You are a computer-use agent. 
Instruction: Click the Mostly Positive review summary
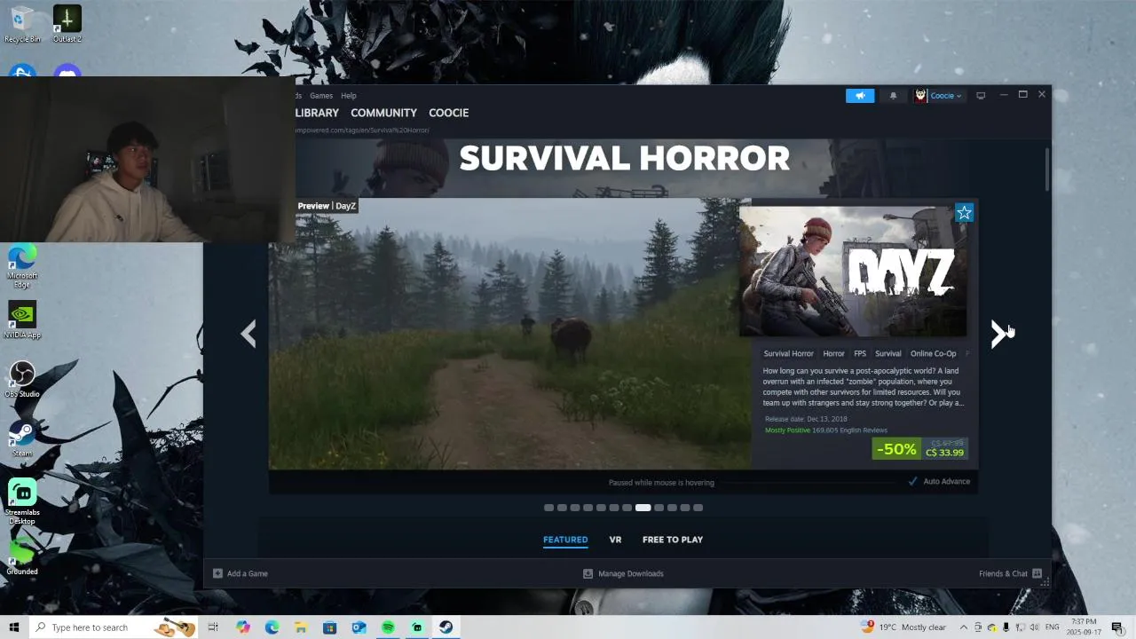pos(787,430)
